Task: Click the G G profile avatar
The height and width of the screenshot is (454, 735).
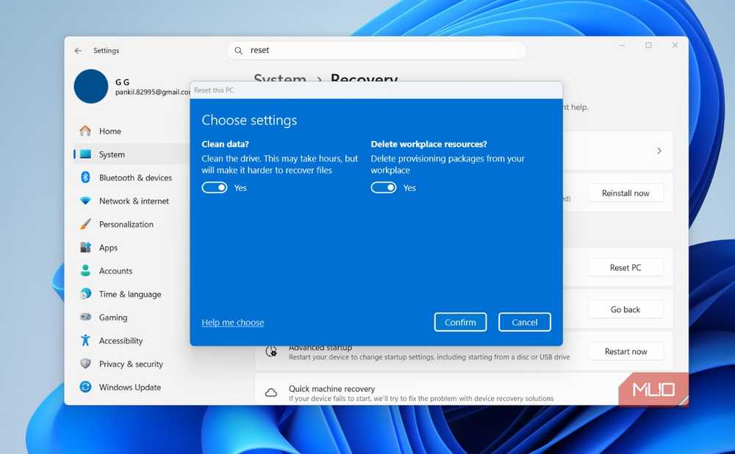Action: (x=91, y=86)
